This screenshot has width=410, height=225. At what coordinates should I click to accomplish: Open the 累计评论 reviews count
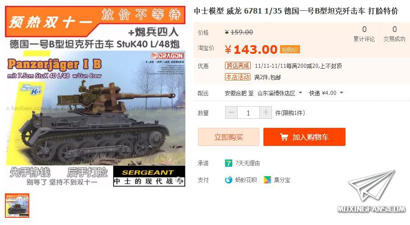(364, 33)
